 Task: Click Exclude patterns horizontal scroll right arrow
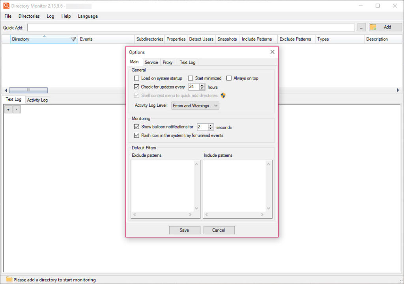tap(191, 215)
